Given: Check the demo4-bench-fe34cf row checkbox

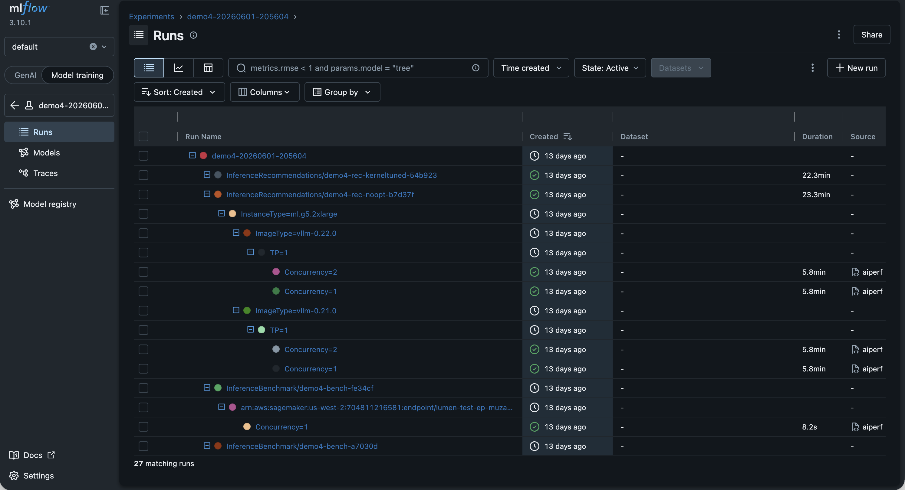Looking at the screenshot, I should [143, 388].
